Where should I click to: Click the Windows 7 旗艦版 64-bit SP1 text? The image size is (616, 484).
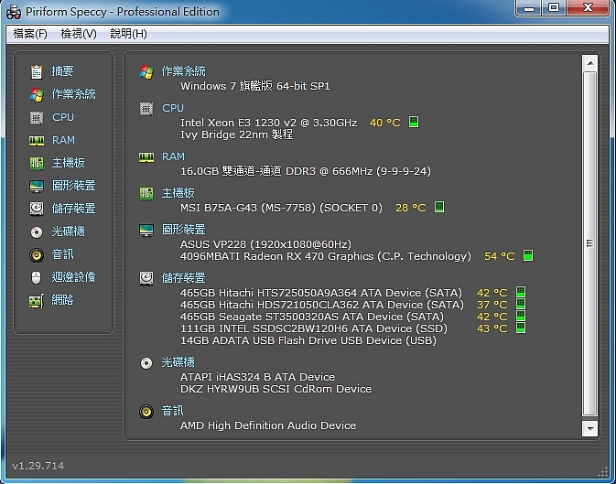255,86
